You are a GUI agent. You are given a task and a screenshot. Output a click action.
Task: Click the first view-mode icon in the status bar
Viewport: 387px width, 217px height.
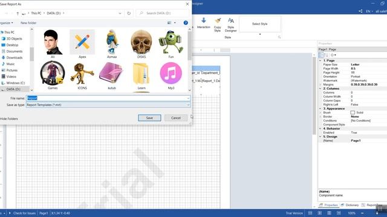pos(310,213)
